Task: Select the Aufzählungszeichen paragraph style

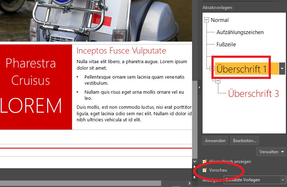Action: pos(240,32)
